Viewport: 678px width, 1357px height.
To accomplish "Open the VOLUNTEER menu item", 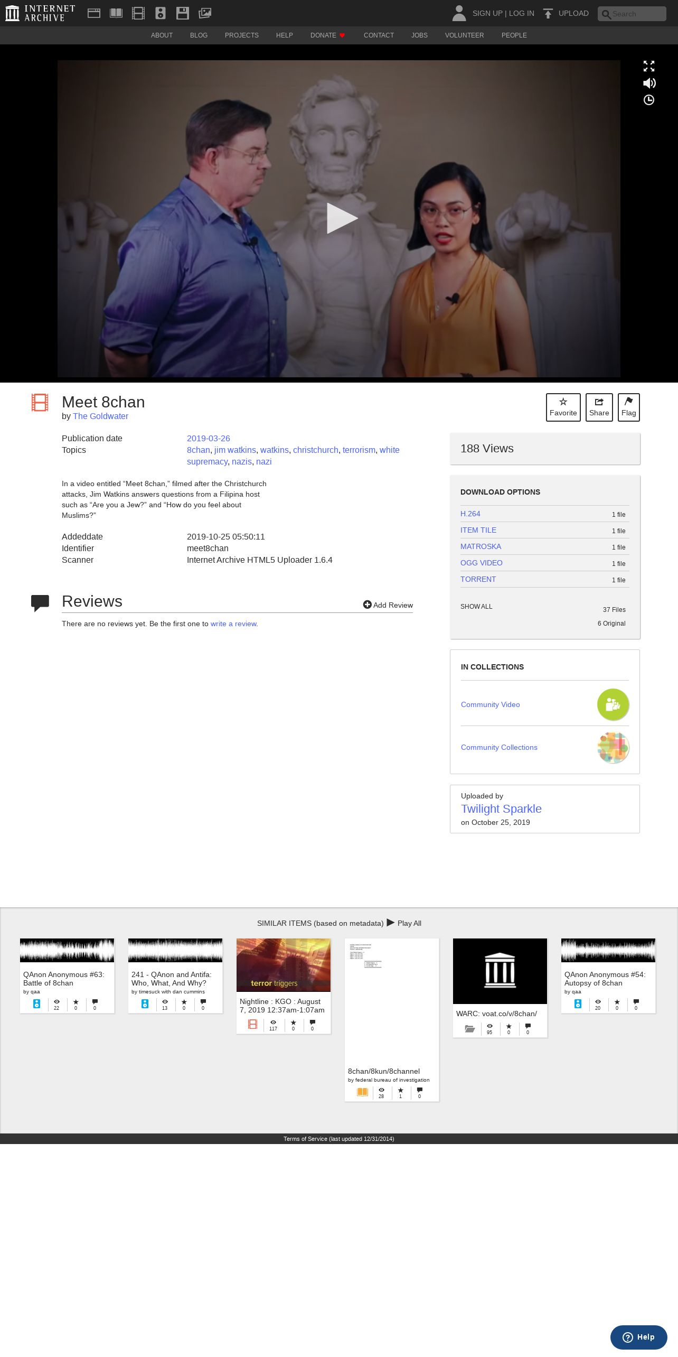I will tap(464, 35).
